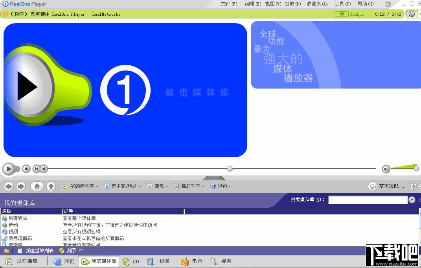Skip to the next clip
421x268 pixels.
[x=44, y=169]
